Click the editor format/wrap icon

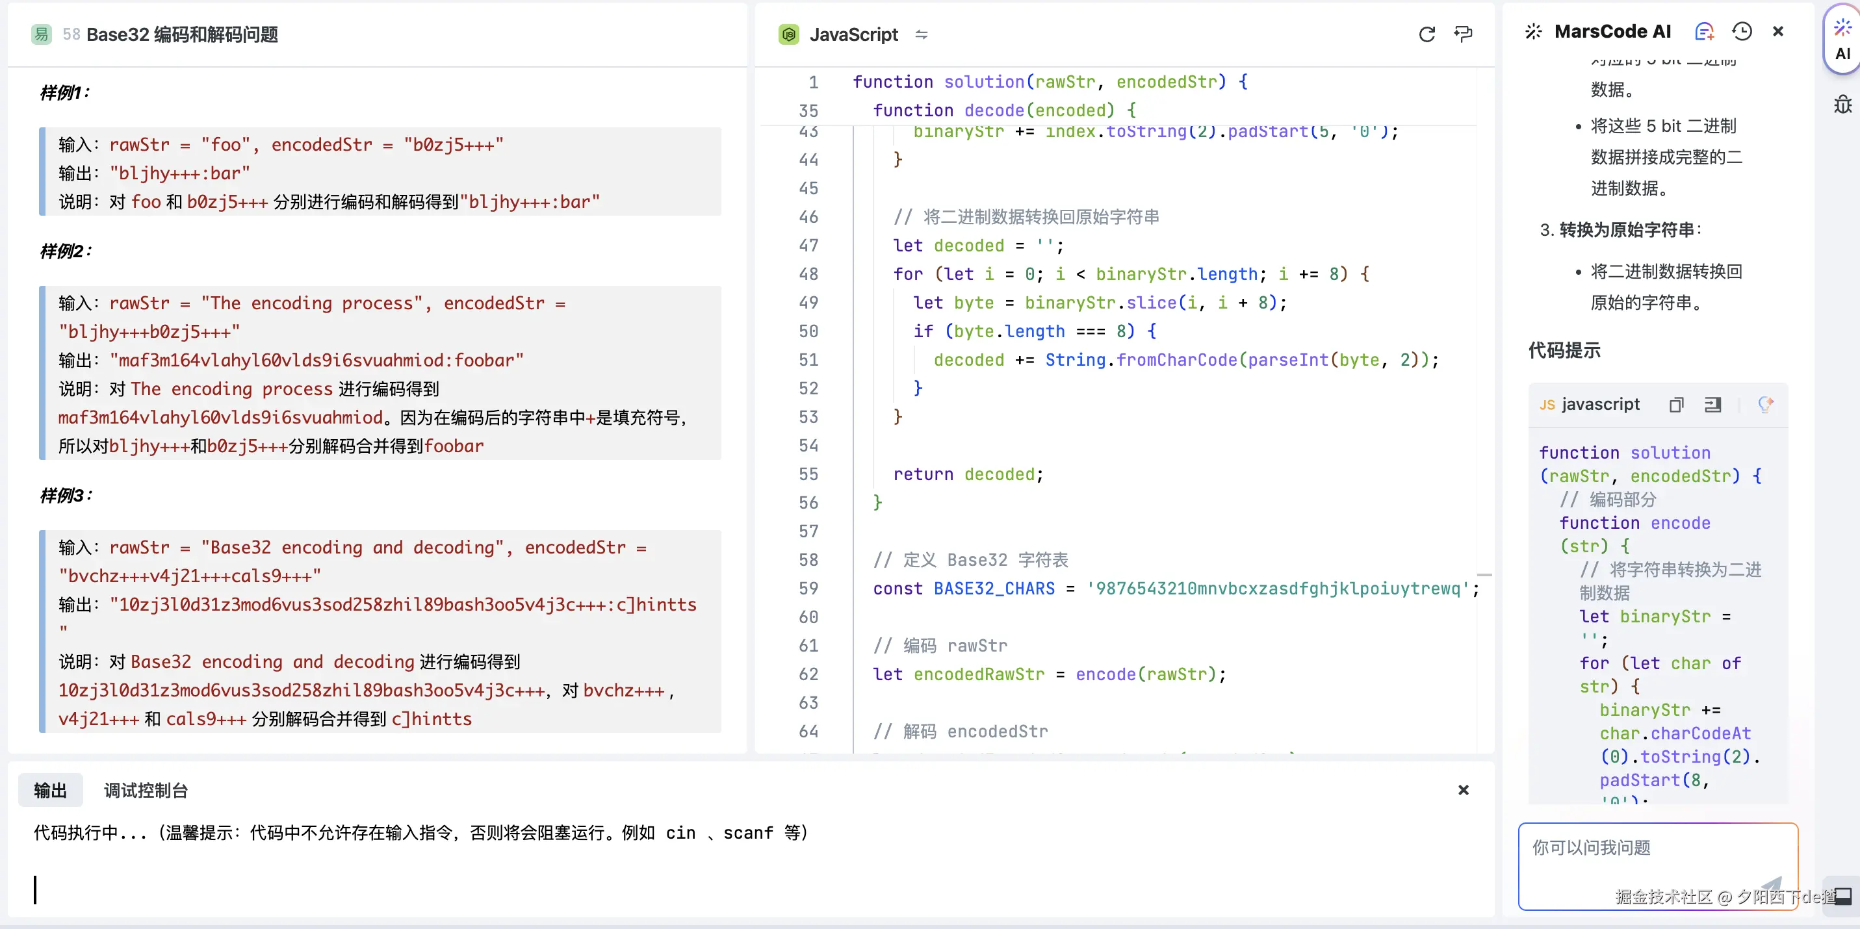(x=1463, y=34)
